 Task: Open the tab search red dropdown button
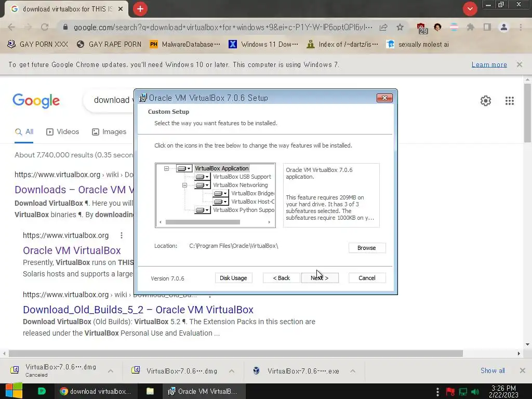coord(470,9)
